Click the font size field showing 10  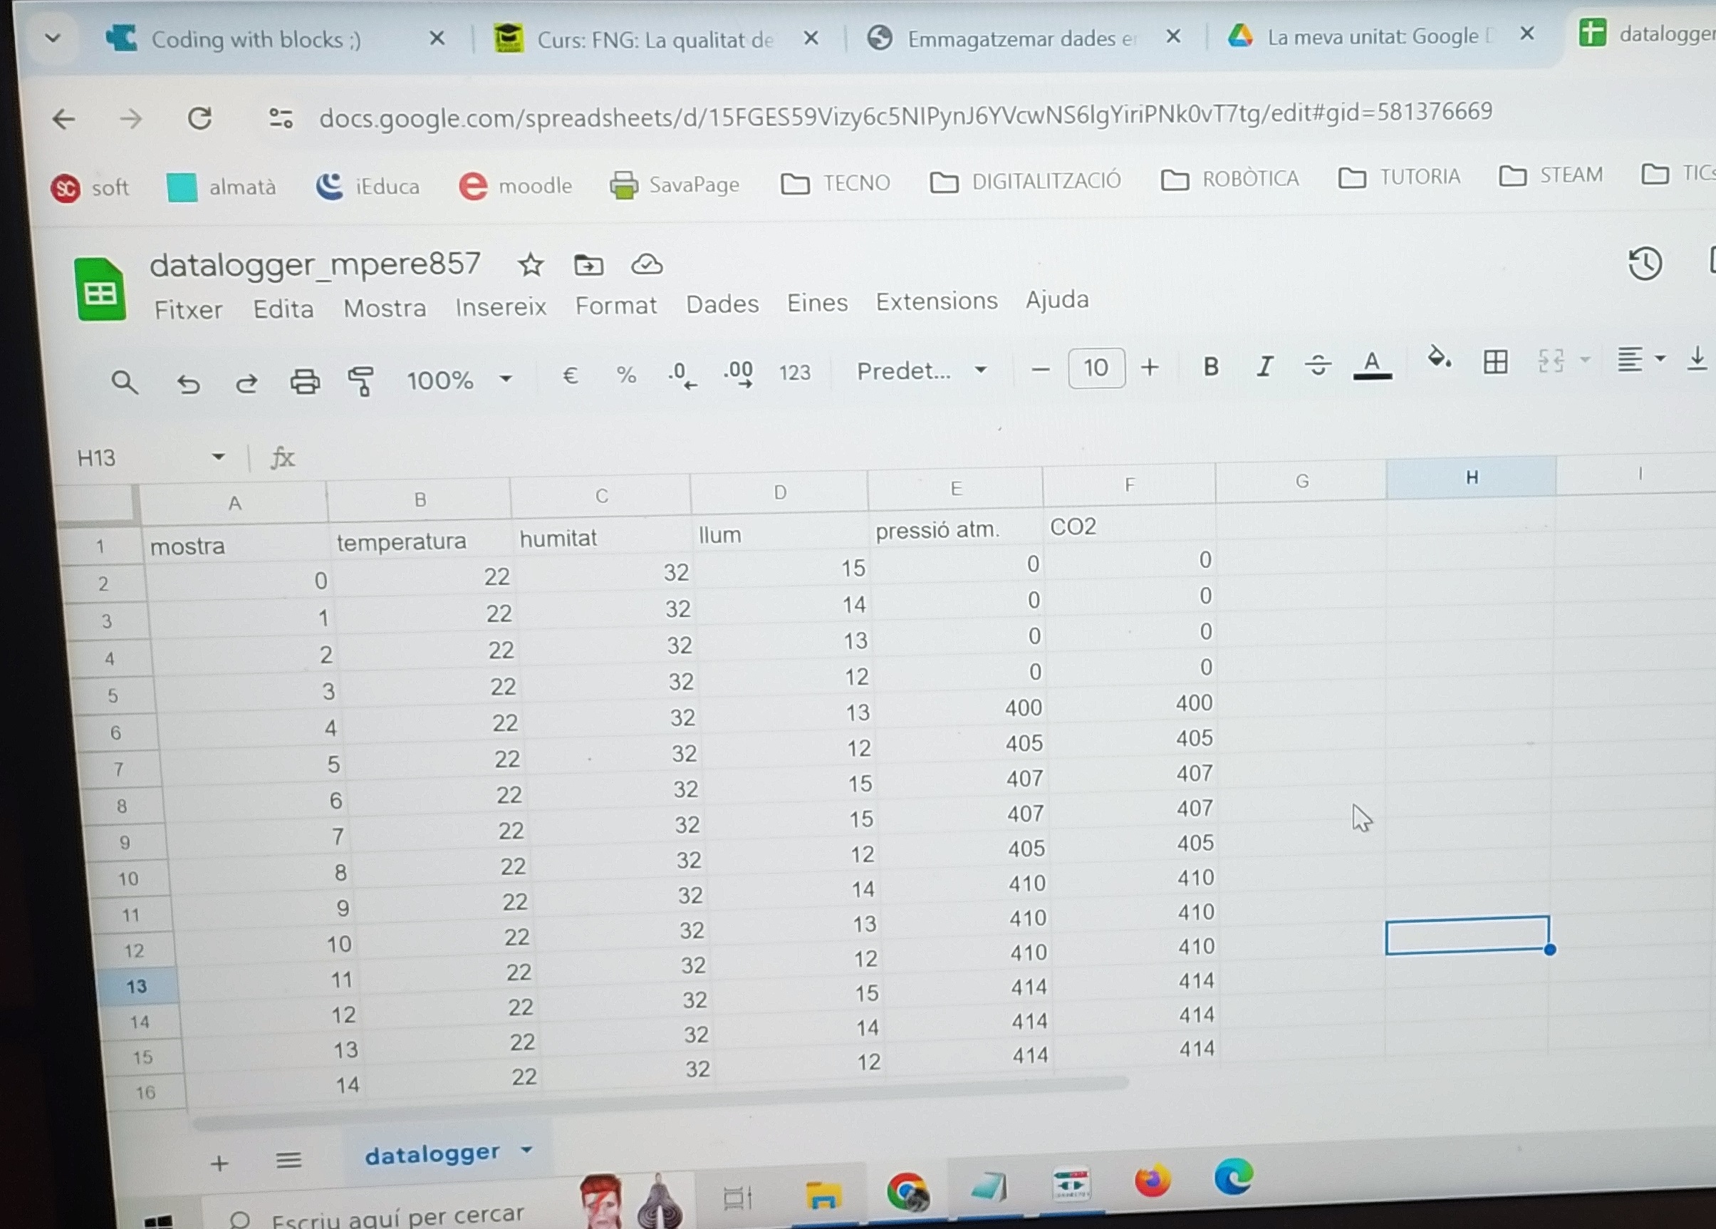(1095, 368)
